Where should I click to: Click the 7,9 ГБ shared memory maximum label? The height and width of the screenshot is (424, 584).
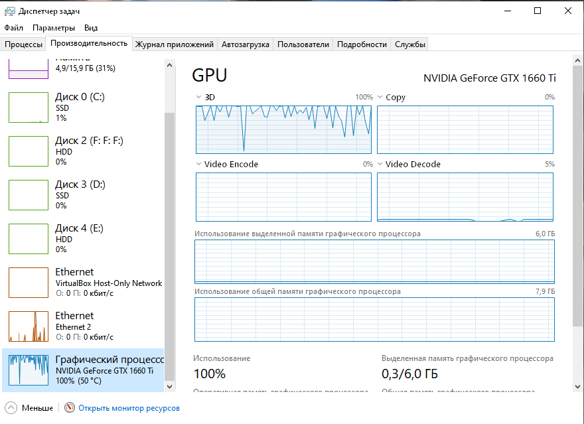tap(546, 291)
